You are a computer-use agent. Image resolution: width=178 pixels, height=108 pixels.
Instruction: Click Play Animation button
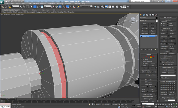pos(161,104)
